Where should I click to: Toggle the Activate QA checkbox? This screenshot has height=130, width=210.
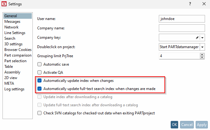40,72
